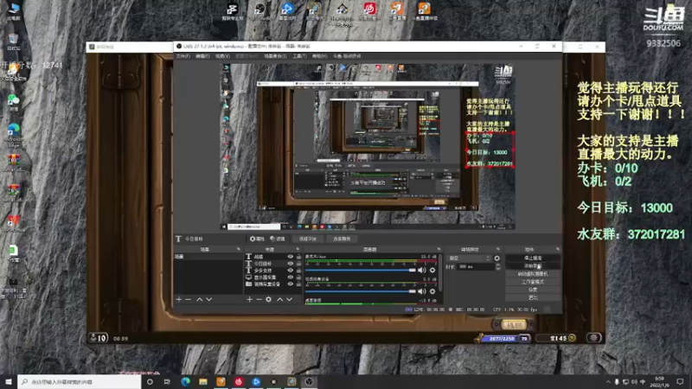Open source properties gear in Sources toolbar
Viewport: 692px width, 389px height.
pos(268,299)
